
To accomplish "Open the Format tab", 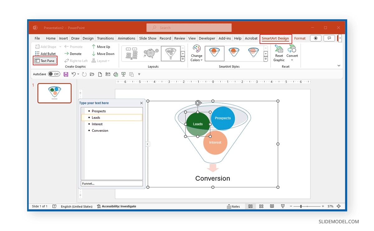I will [300, 38].
